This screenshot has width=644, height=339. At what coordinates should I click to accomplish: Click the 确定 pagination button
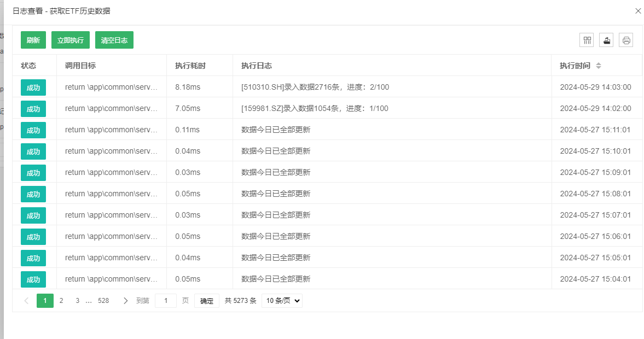pos(207,301)
